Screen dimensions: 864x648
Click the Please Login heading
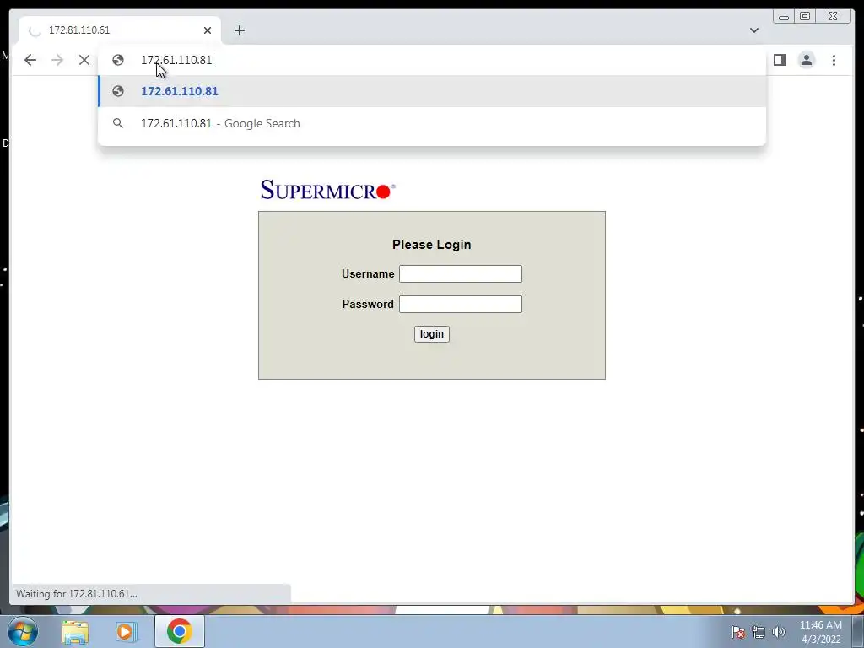click(431, 245)
